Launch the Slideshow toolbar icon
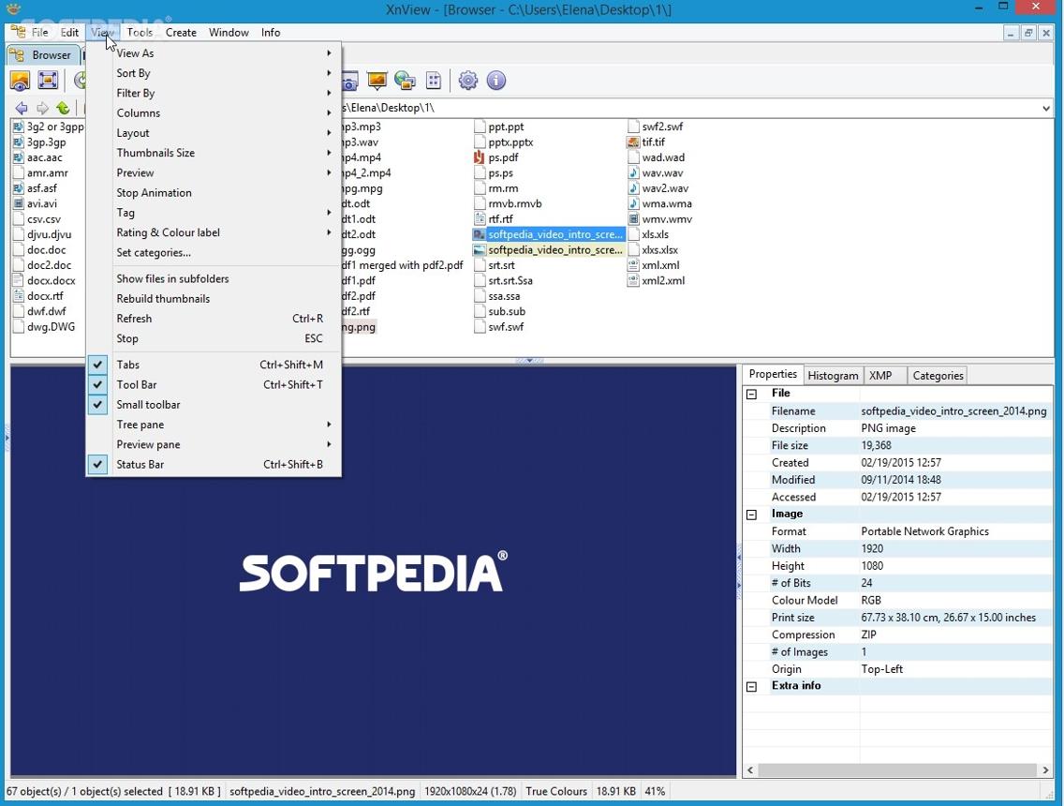 [x=377, y=81]
